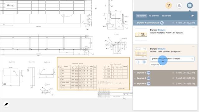Expand the Версия-1 section
This screenshot has width=199, height=112.
pos(135,84)
